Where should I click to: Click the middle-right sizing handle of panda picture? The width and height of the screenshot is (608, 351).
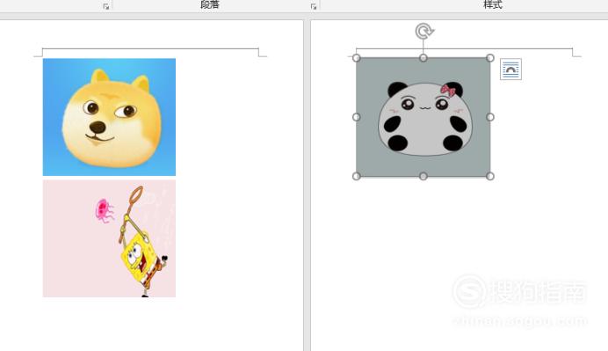pyautogui.click(x=490, y=117)
